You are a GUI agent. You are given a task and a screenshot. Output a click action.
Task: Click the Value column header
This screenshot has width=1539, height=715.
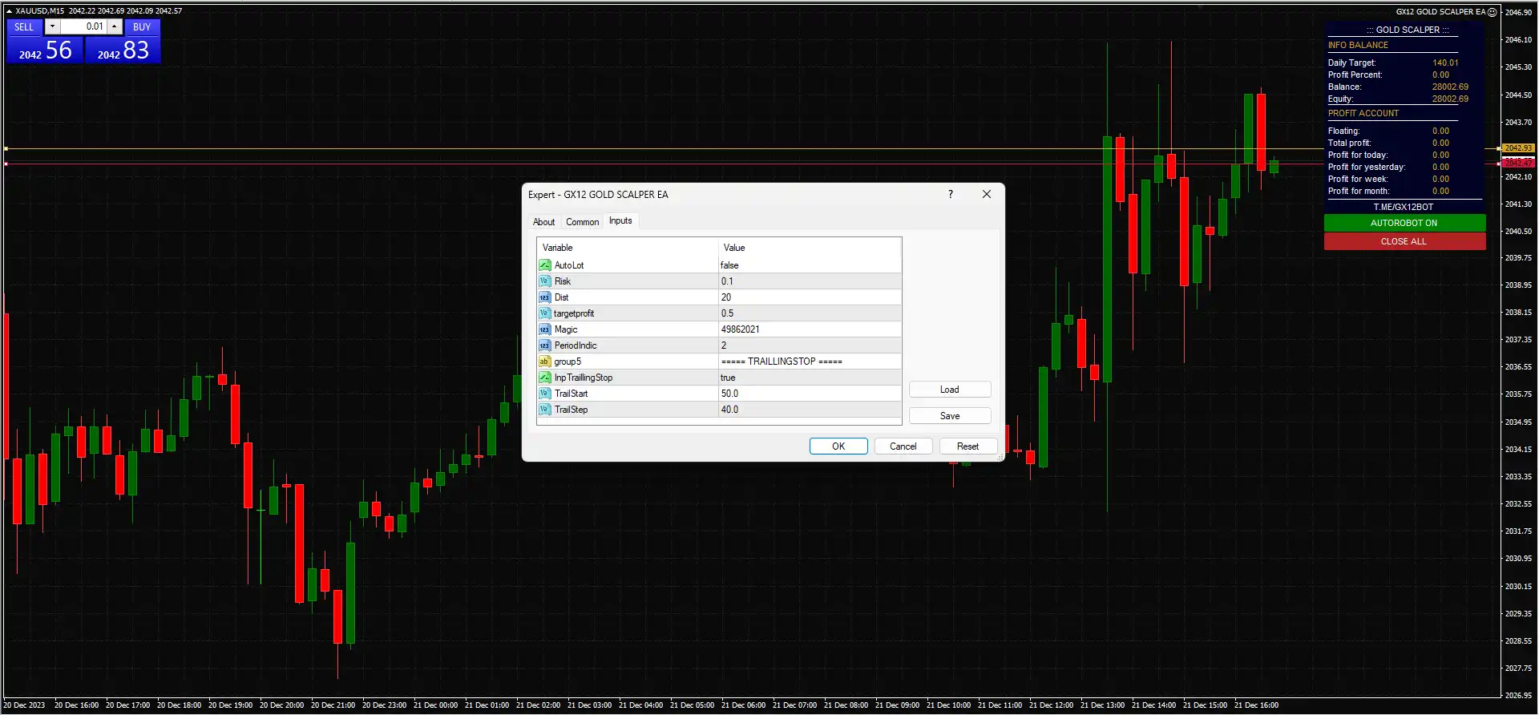(x=810, y=248)
